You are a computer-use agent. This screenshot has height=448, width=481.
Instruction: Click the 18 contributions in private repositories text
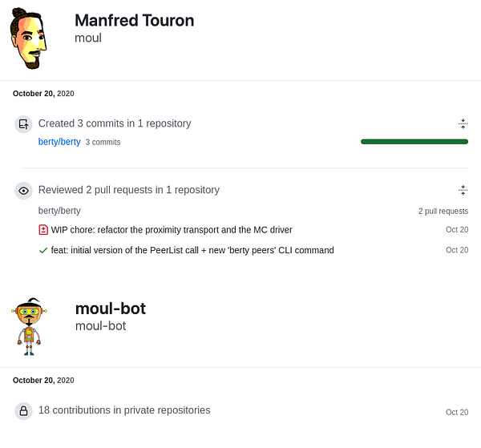(x=124, y=410)
